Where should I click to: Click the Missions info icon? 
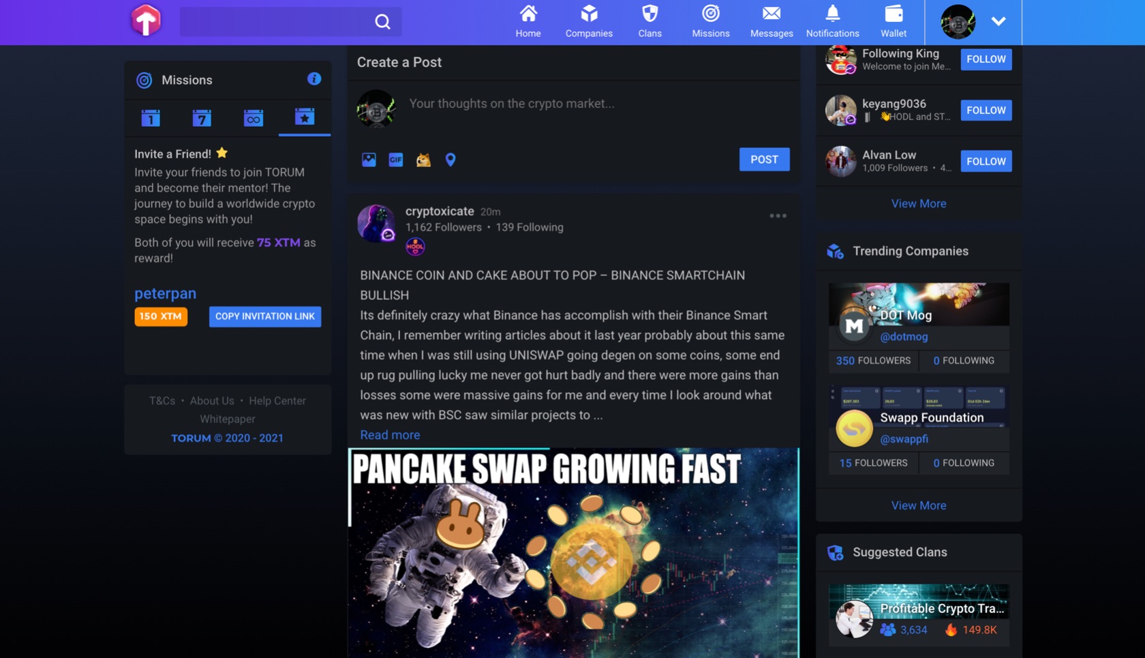314,79
